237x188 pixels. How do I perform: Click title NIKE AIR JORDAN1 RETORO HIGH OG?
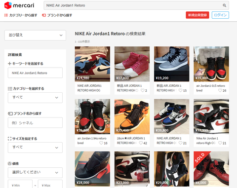pos(89,88)
